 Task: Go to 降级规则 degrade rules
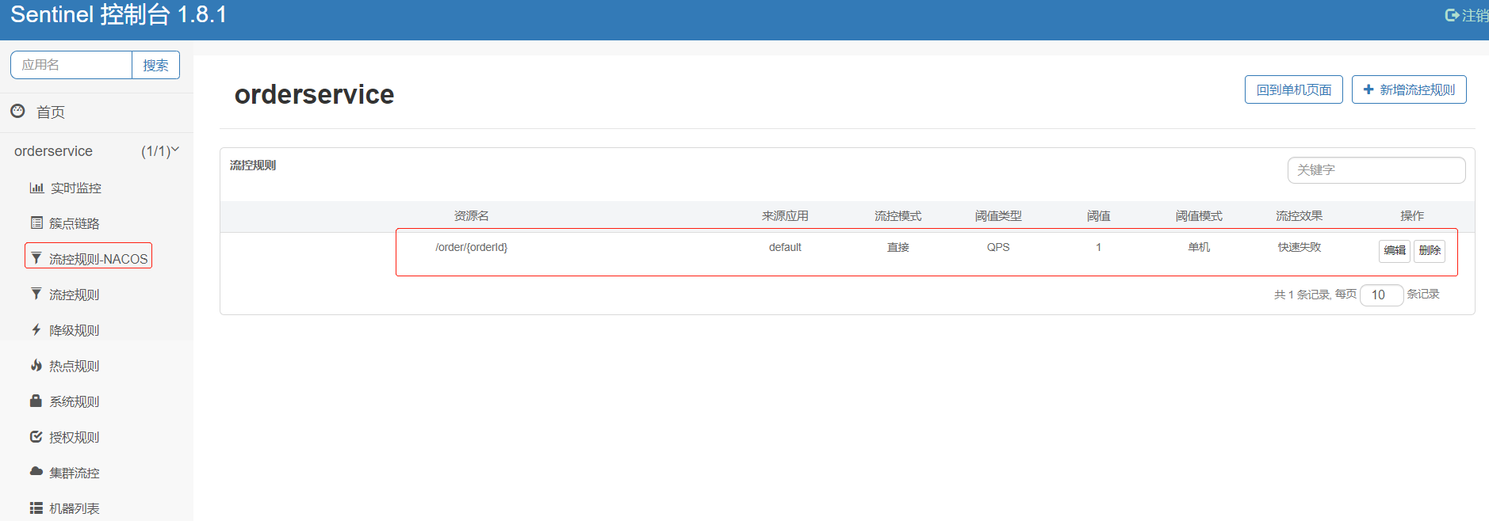pyautogui.click(x=75, y=330)
